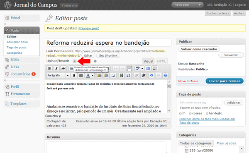Open Adicionar novo under Posts
The height and width of the screenshot is (153, 249).
click(x=17, y=42)
